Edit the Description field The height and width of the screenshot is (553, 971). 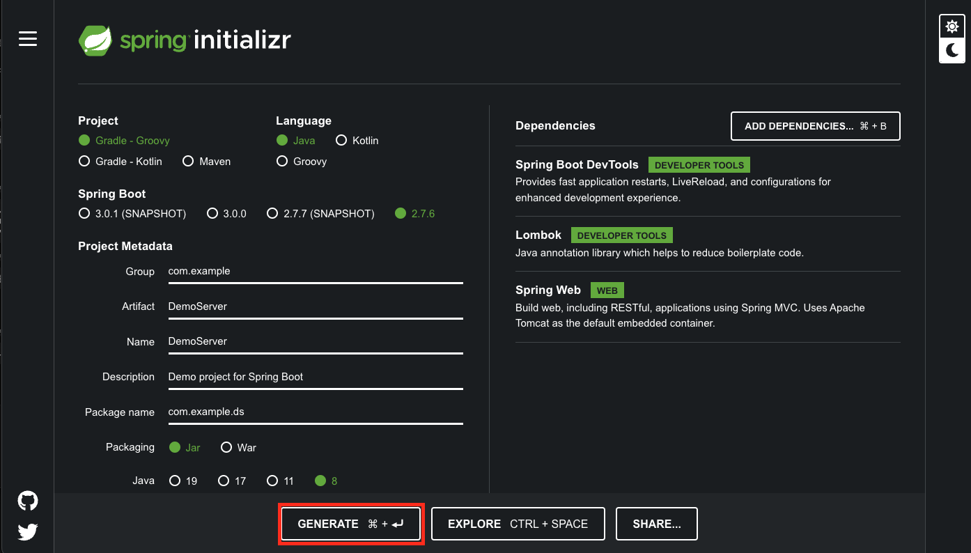(316, 377)
